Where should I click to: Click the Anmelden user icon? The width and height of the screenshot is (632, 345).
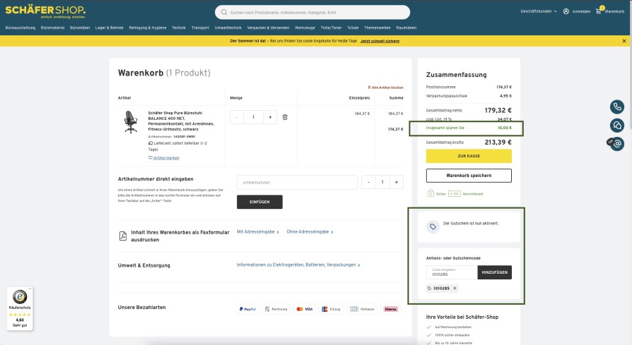coord(566,11)
